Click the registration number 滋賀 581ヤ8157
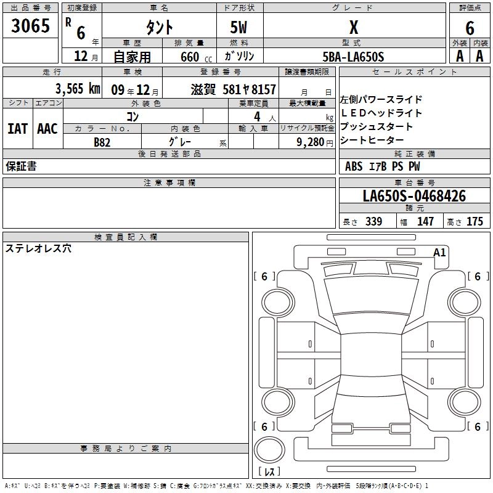493x493 pixels. pos(233,89)
